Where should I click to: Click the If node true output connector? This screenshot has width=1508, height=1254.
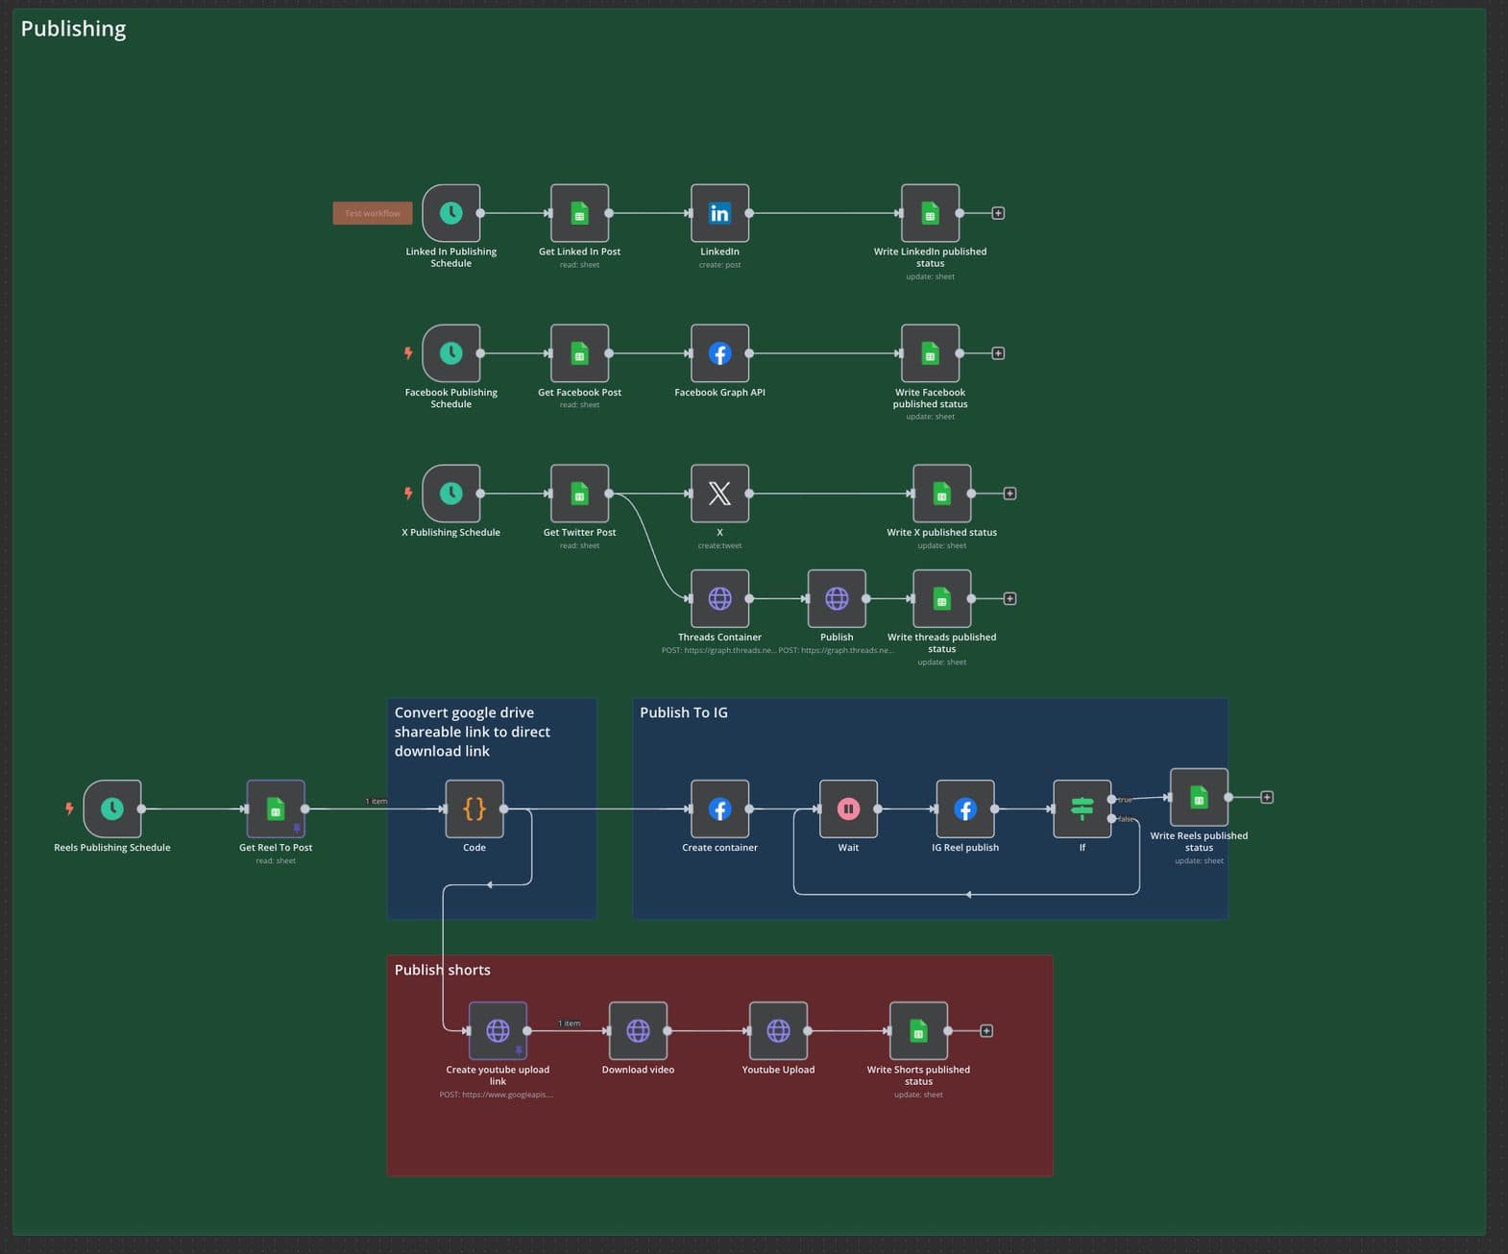1111,799
